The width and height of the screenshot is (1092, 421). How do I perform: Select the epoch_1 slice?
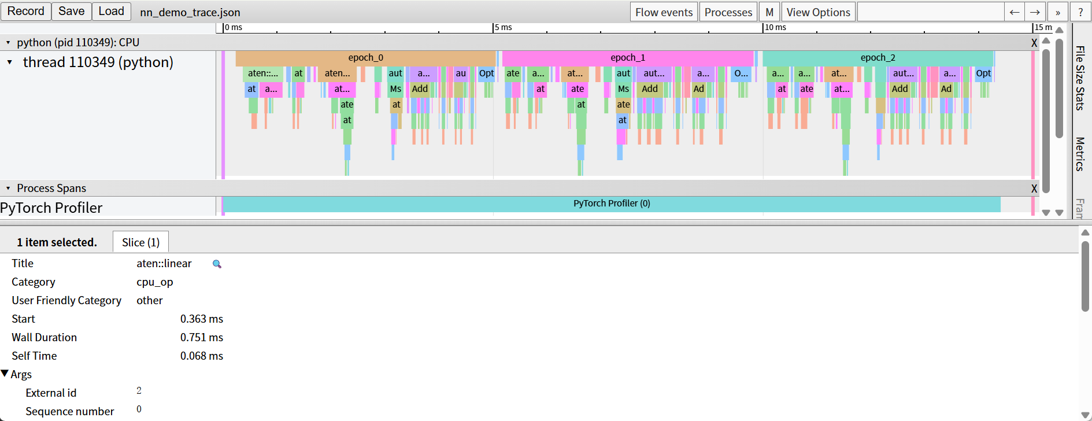628,58
